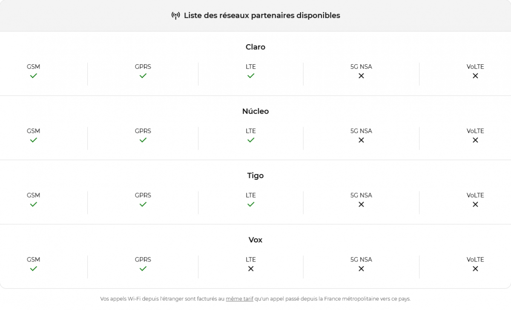Click Núcleo's 5G NSA label
This screenshot has height=310, width=511.
pyautogui.click(x=361, y=131)
